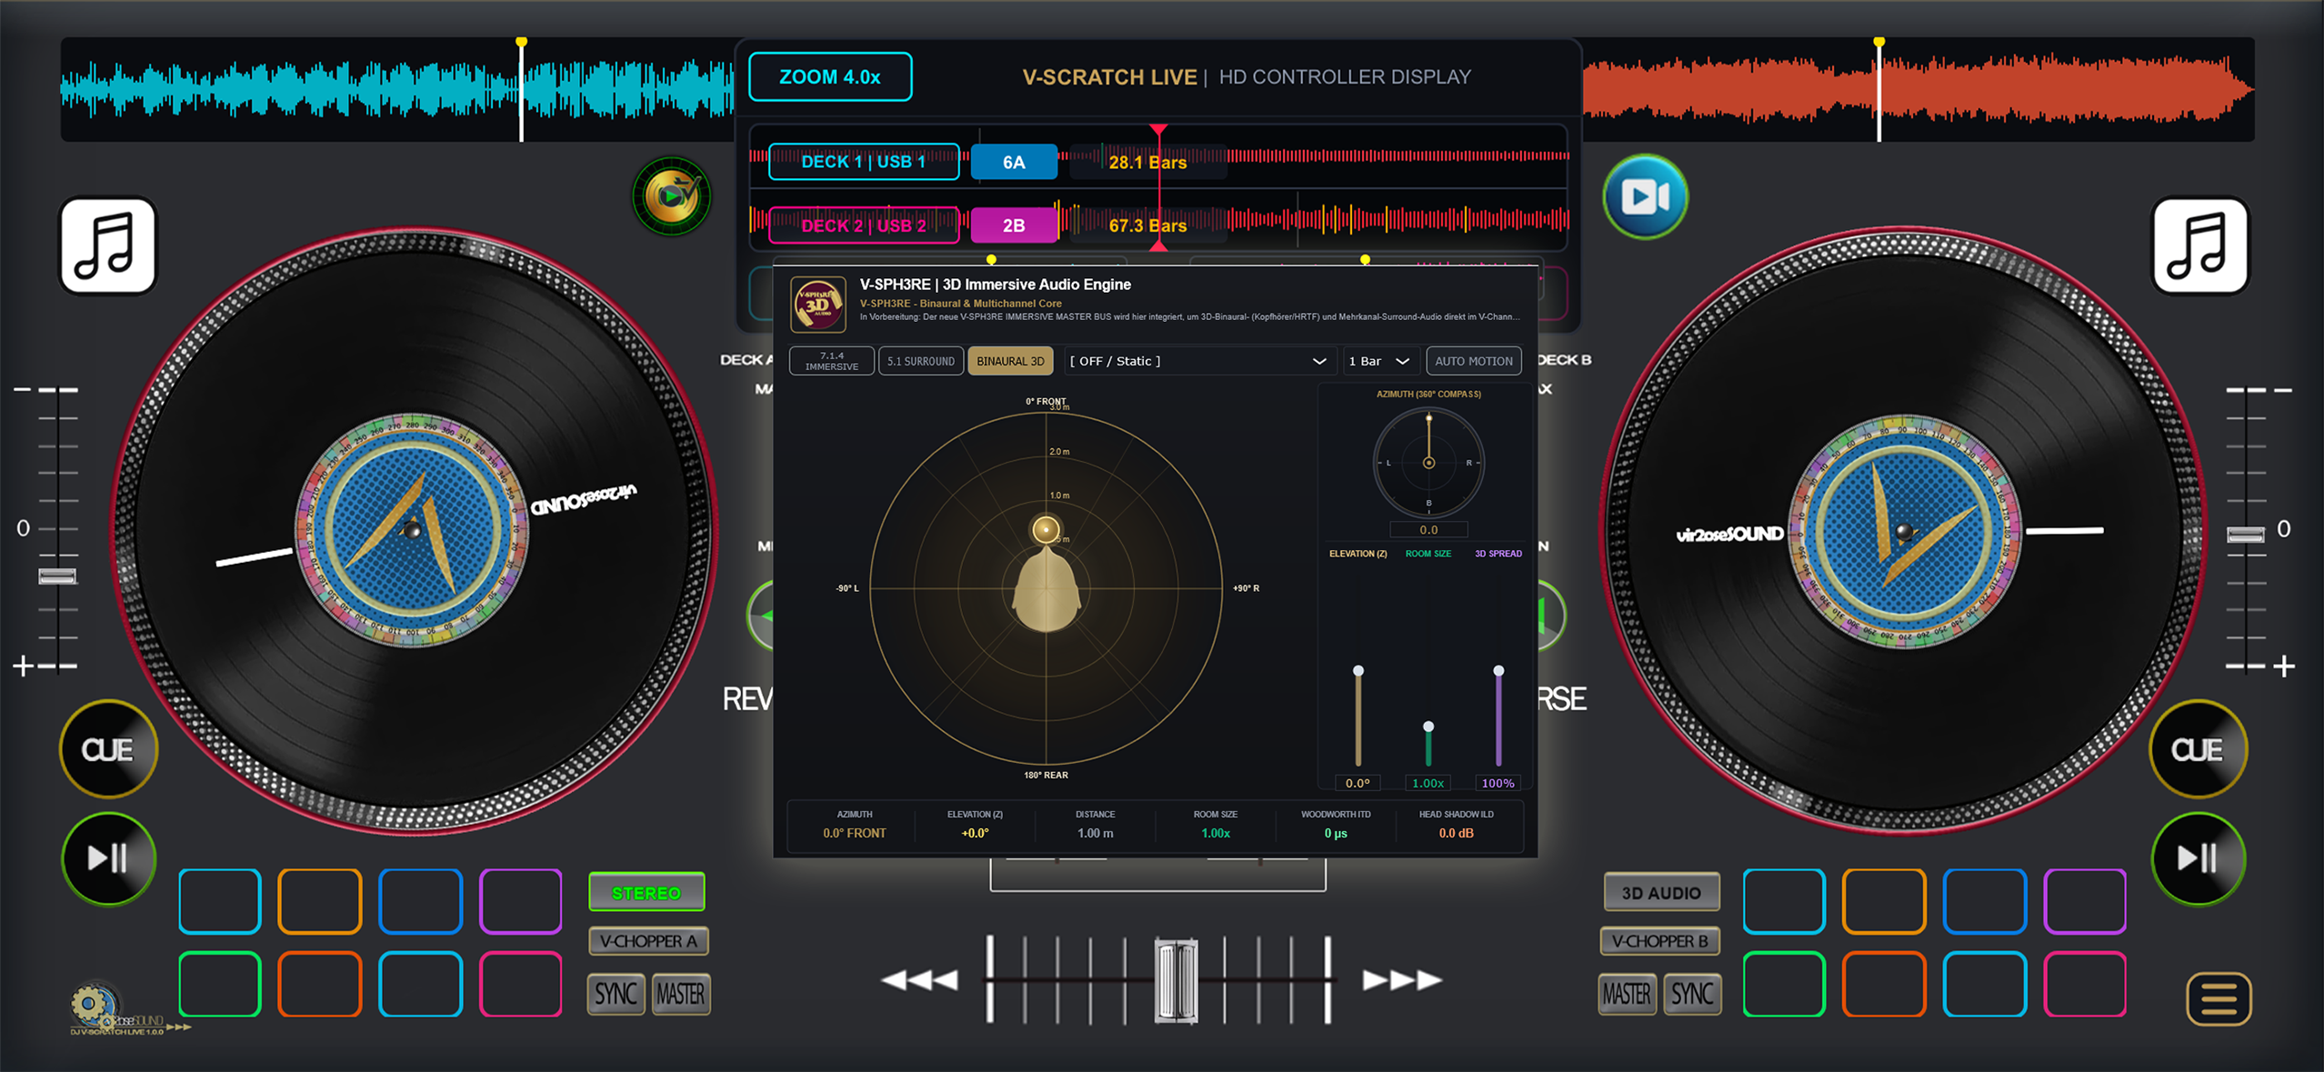Toggle left deck MASTER button
This screenshot has height=1072, width=2324.
tap(680, 994)
